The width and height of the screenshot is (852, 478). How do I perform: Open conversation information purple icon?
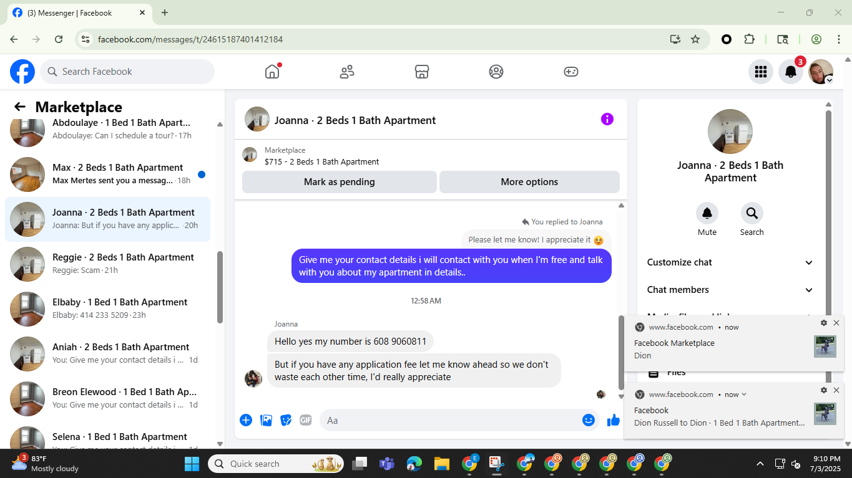[x=607, y=119]
